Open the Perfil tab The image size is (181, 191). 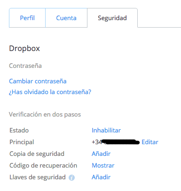27,18
